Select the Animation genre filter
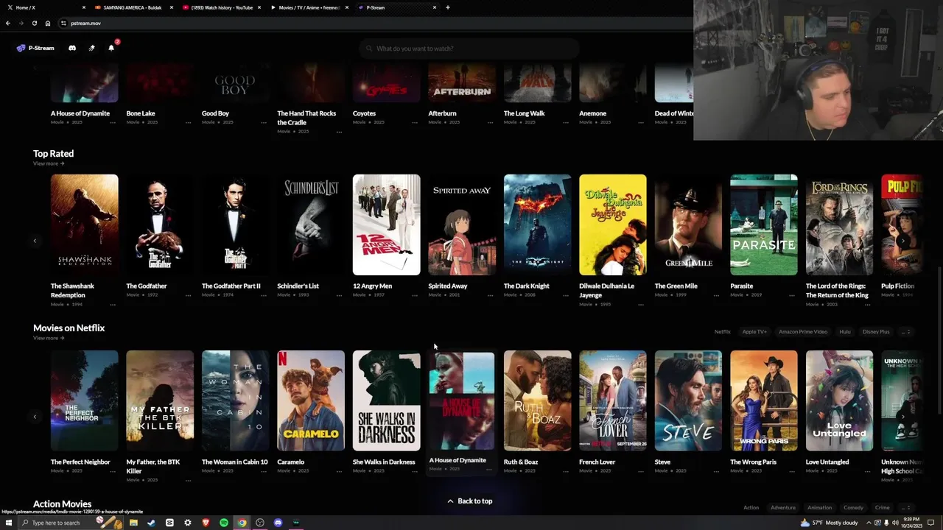This screenshot has width=943, height=530. click(819, 508)
